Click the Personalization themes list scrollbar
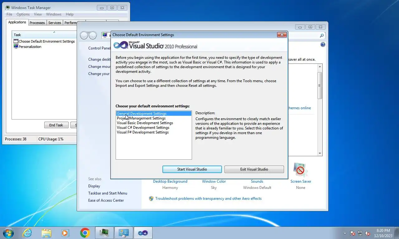Screen dimensions: 399x239 click(320, 85)
